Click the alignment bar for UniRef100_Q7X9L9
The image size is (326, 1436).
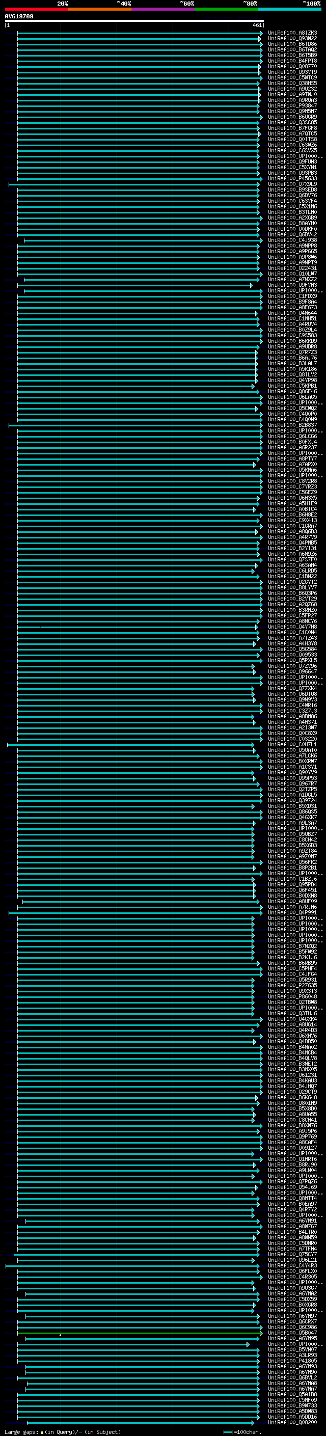click(x=135, y=184)
